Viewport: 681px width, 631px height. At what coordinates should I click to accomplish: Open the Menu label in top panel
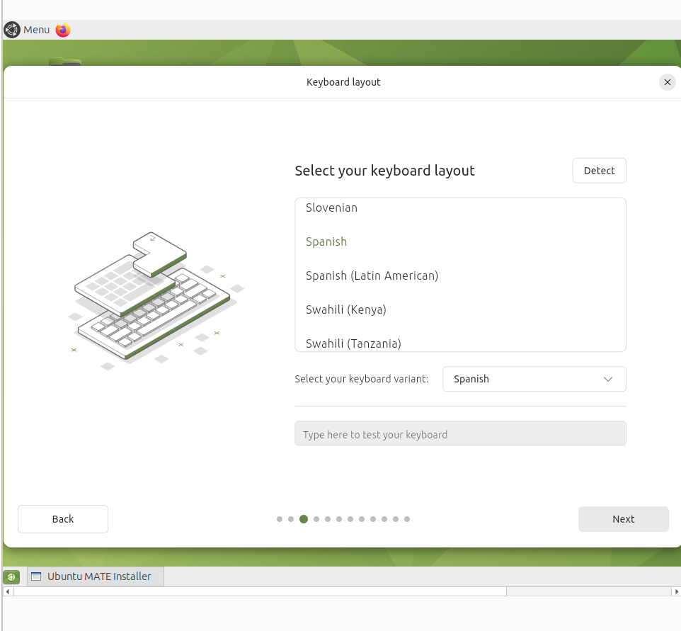37,30
